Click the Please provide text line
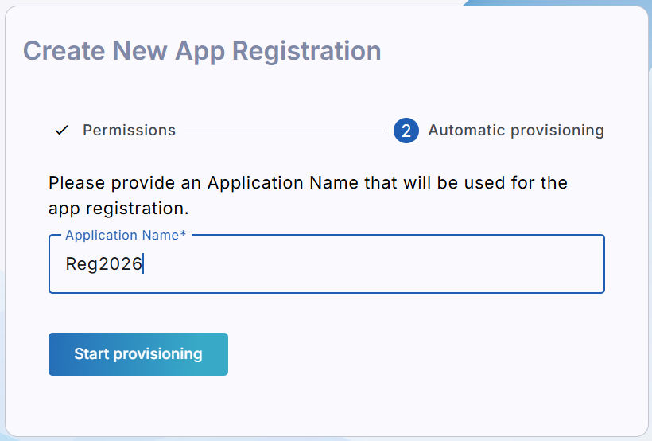Viewport: 652px width, 441px height. click(308, 183)
